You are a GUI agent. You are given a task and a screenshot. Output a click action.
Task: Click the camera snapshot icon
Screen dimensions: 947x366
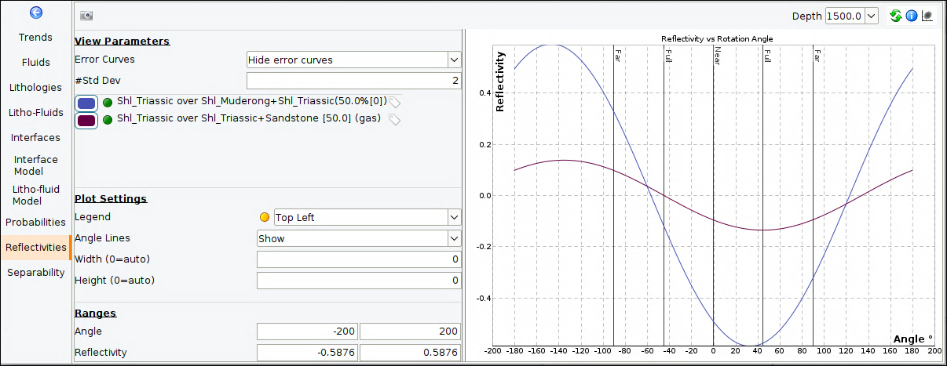pos(86,16)
